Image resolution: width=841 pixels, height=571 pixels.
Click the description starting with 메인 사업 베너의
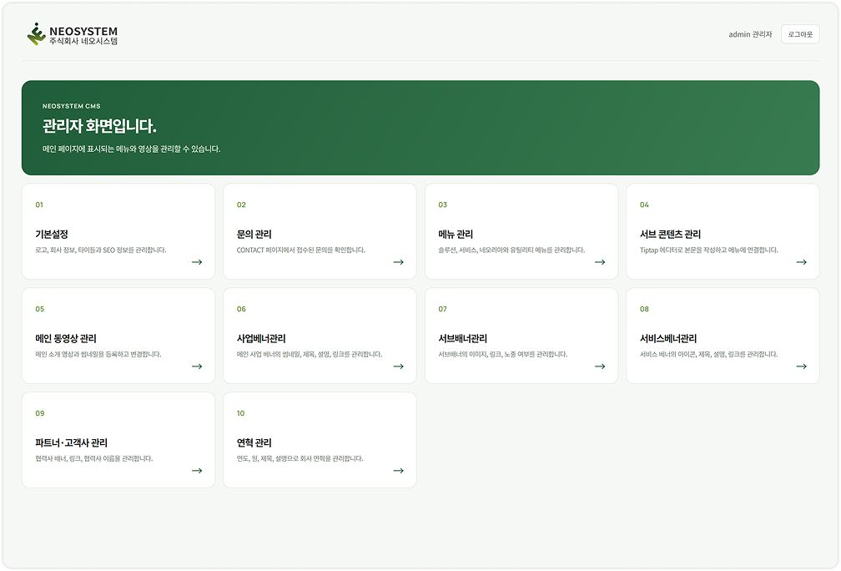point(310,354)
